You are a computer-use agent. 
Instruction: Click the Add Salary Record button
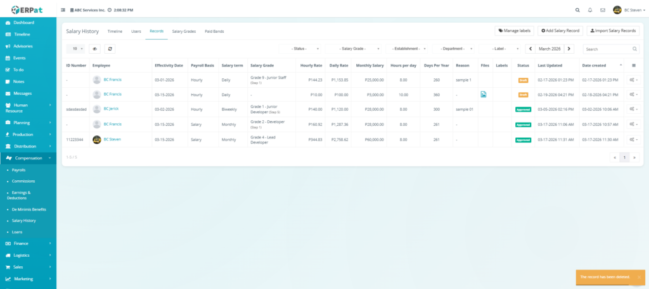pyautogui.click(x=560, y=30)
